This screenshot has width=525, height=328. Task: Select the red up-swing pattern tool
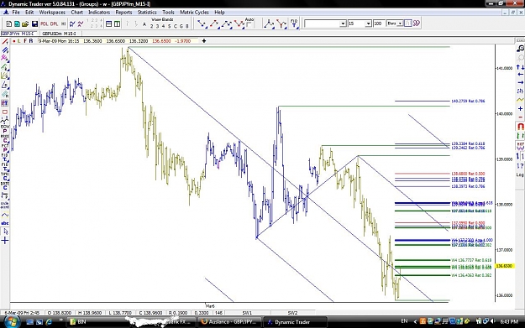point(214,24)
